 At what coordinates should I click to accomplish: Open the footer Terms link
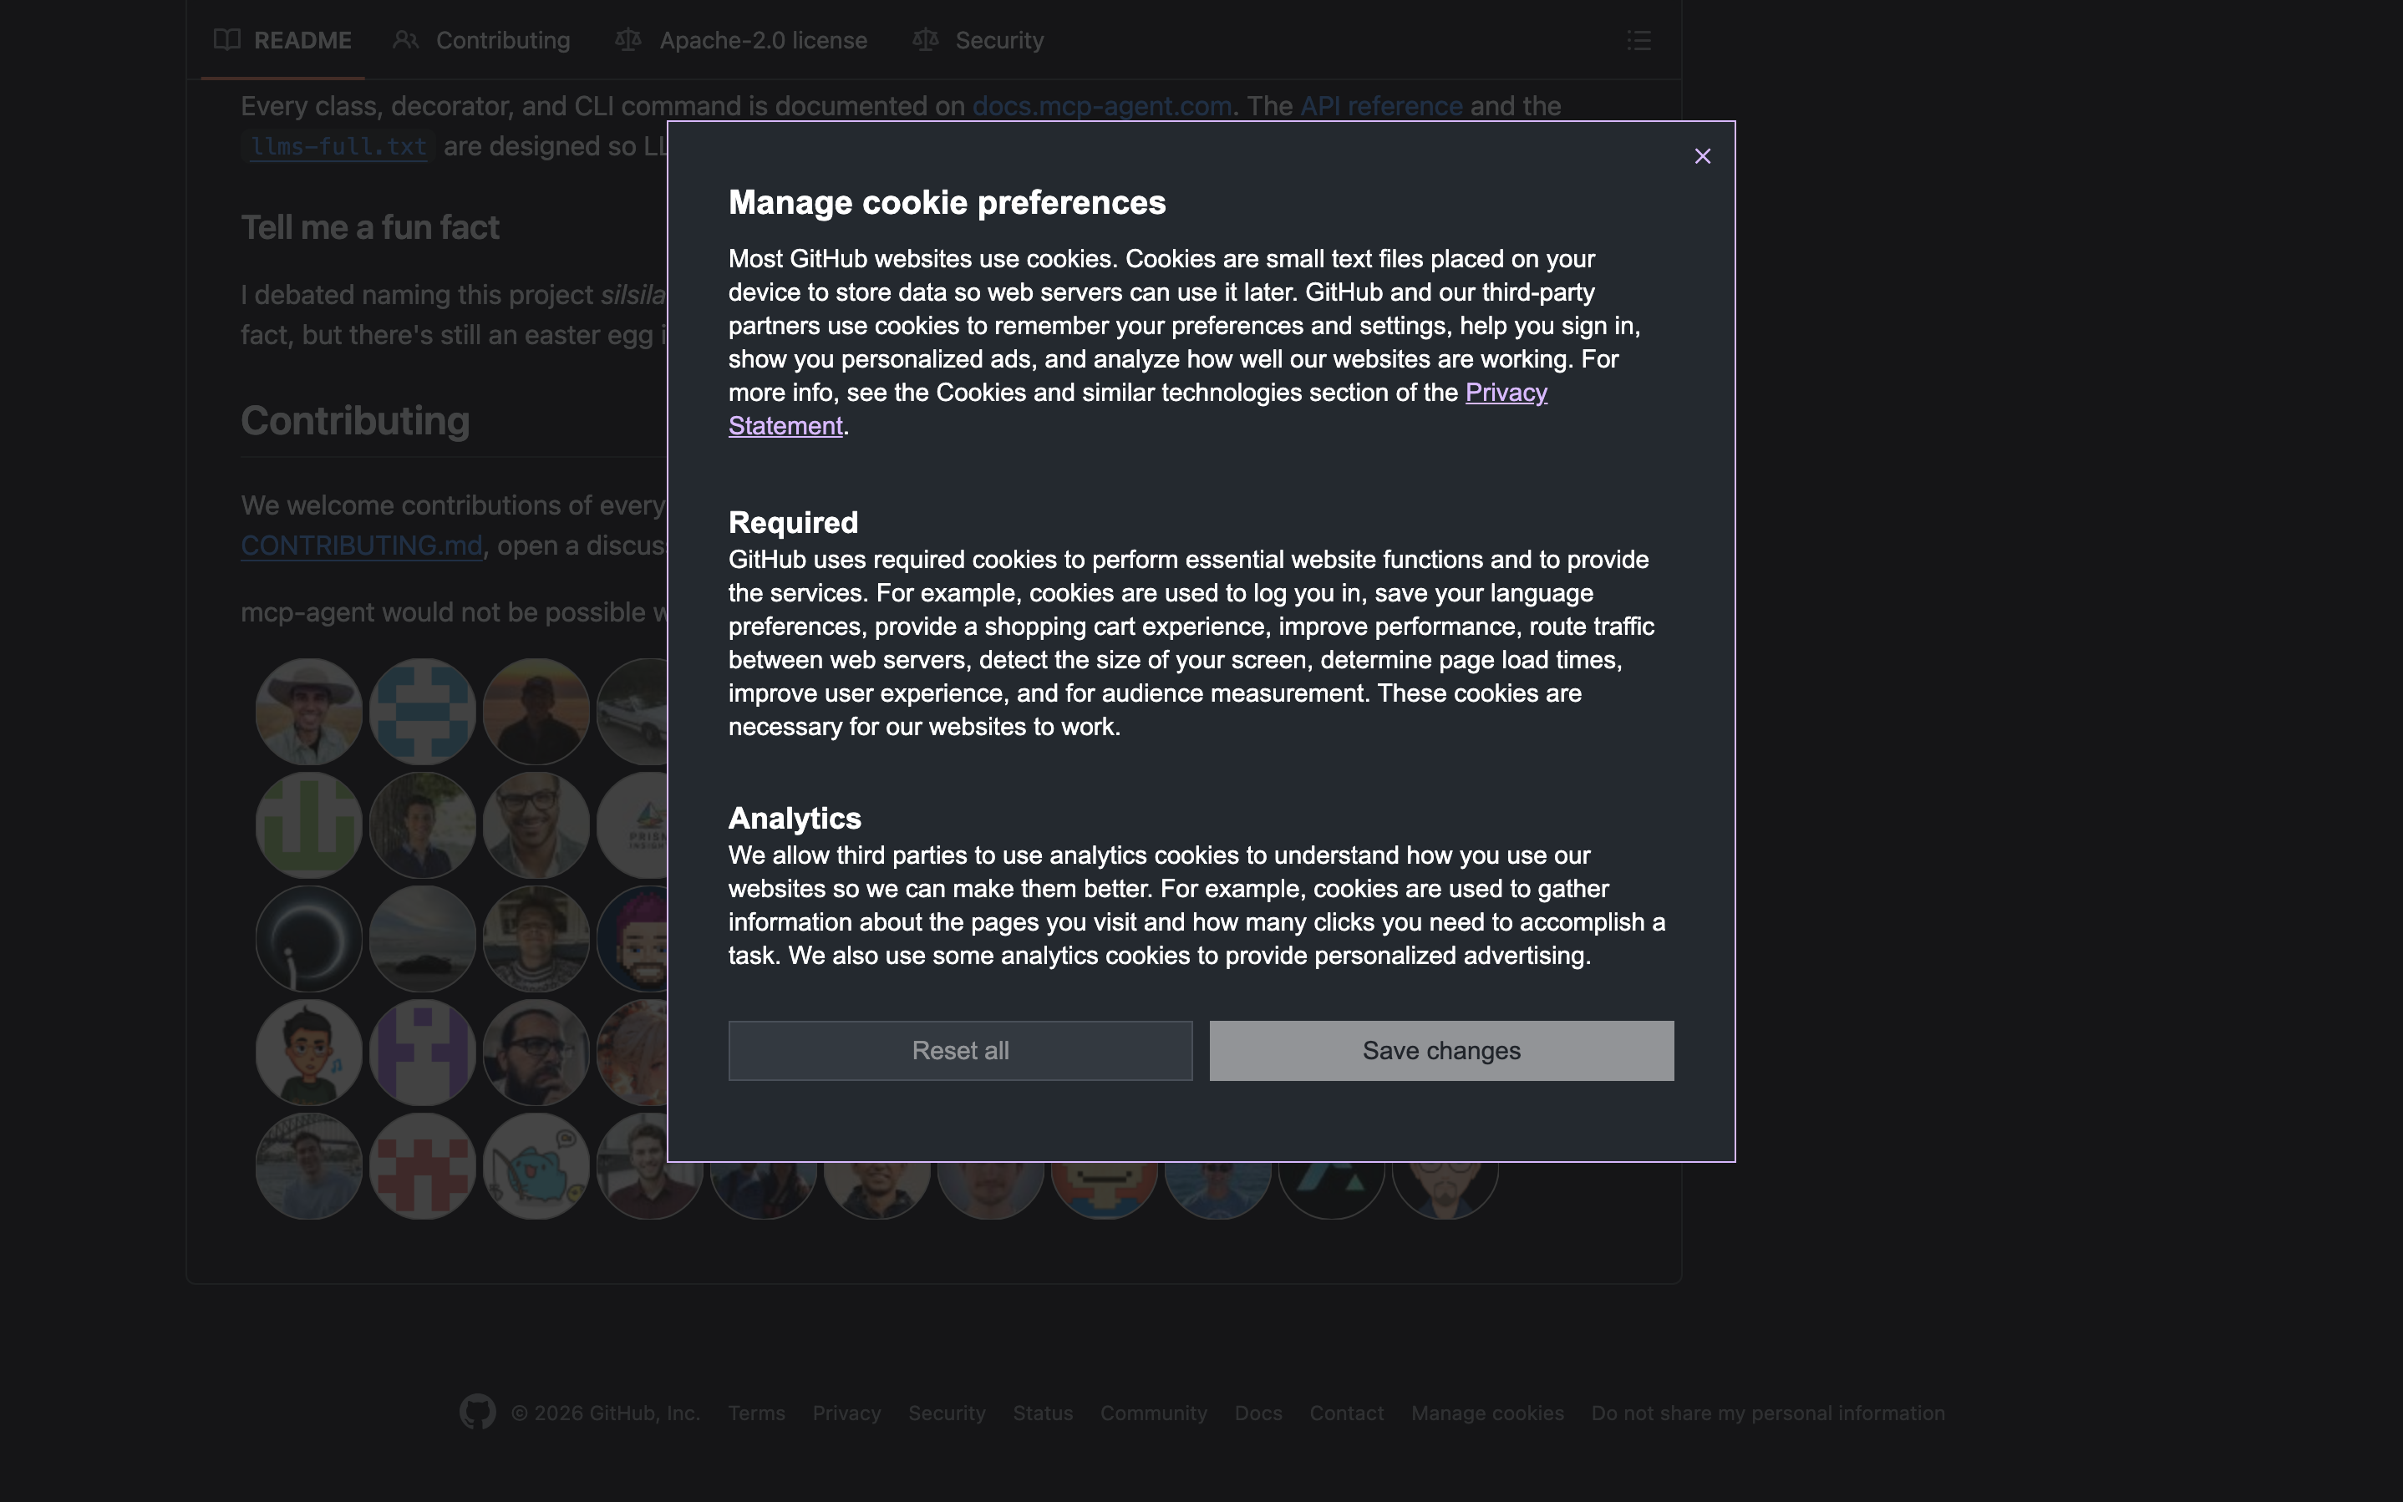756,1413
